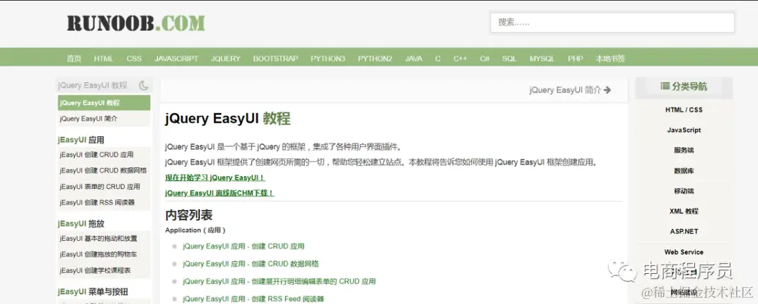The width and height of the screenshot is (758, 304).
Task: Select sidebar item jEasyUI 创建 CRUD 数据网格
Action: click(x=104, y=171)
